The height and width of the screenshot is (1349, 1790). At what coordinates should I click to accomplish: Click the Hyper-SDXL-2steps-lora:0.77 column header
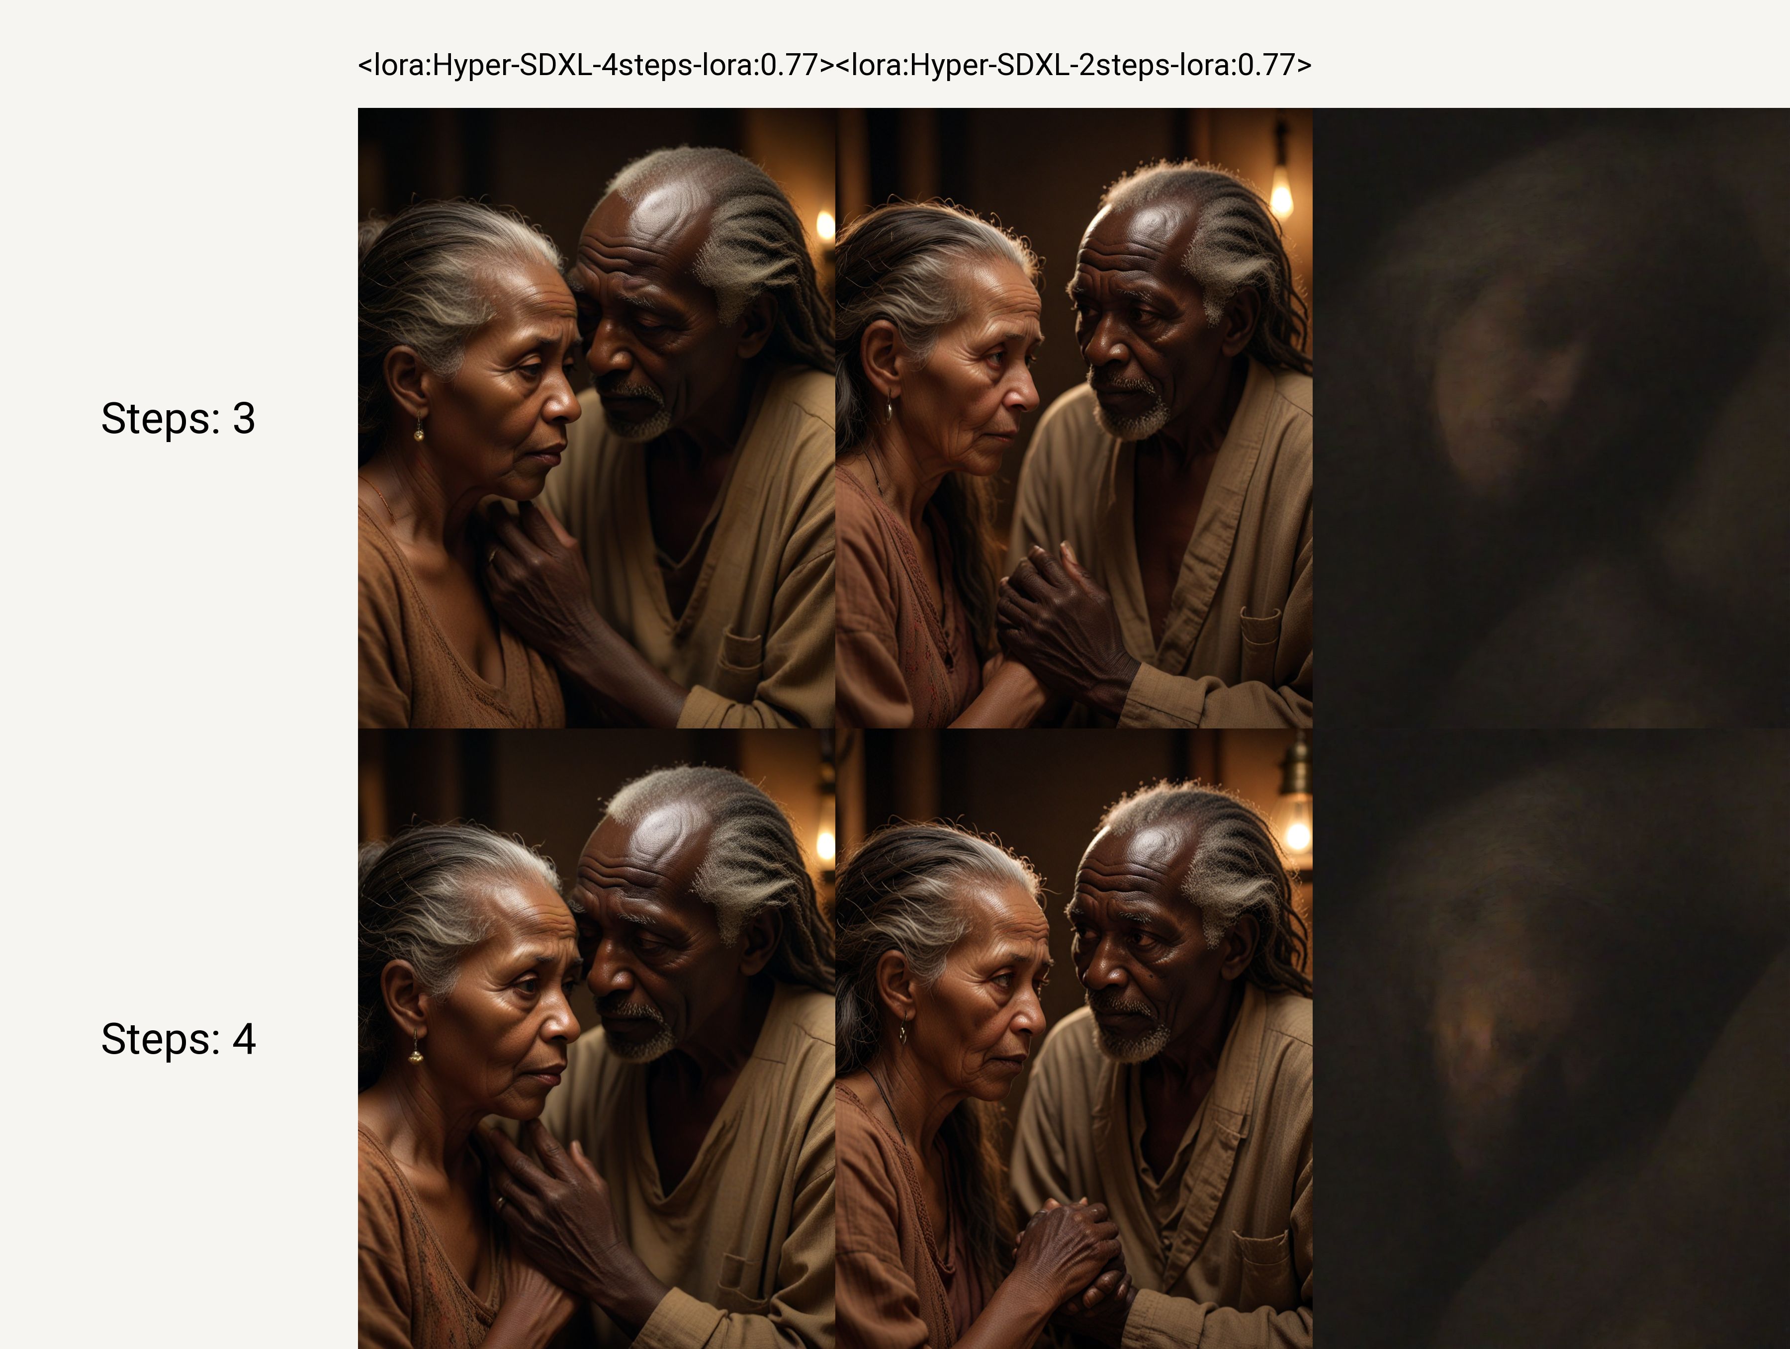[x=1074, y=65]
